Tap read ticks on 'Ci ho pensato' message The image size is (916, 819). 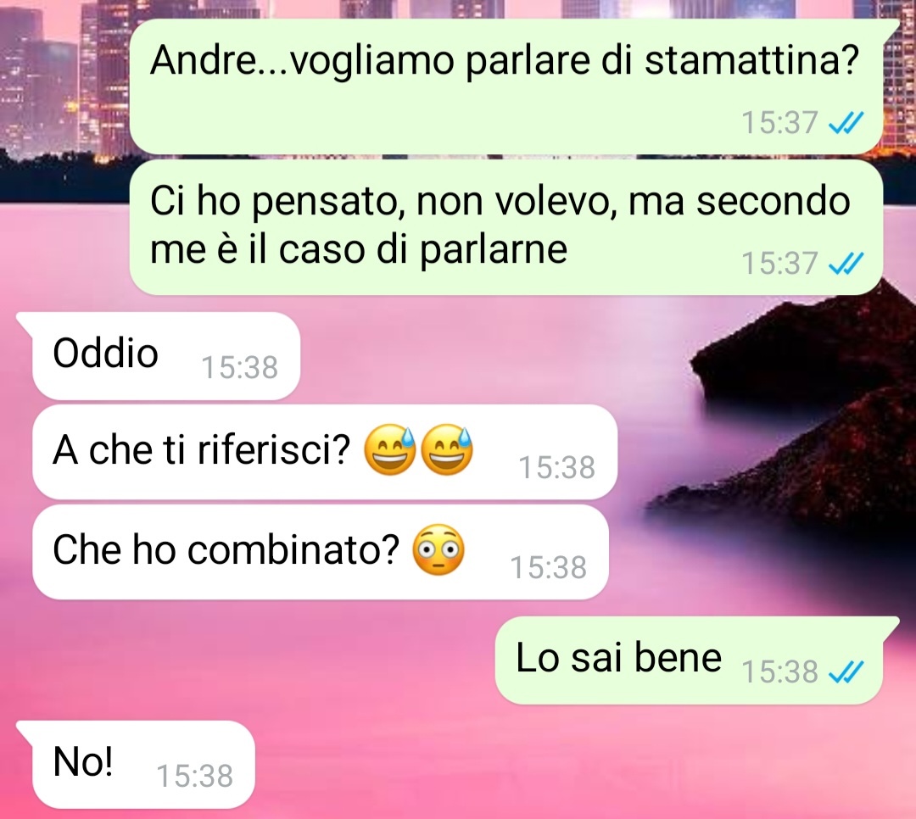pos(846,264)
